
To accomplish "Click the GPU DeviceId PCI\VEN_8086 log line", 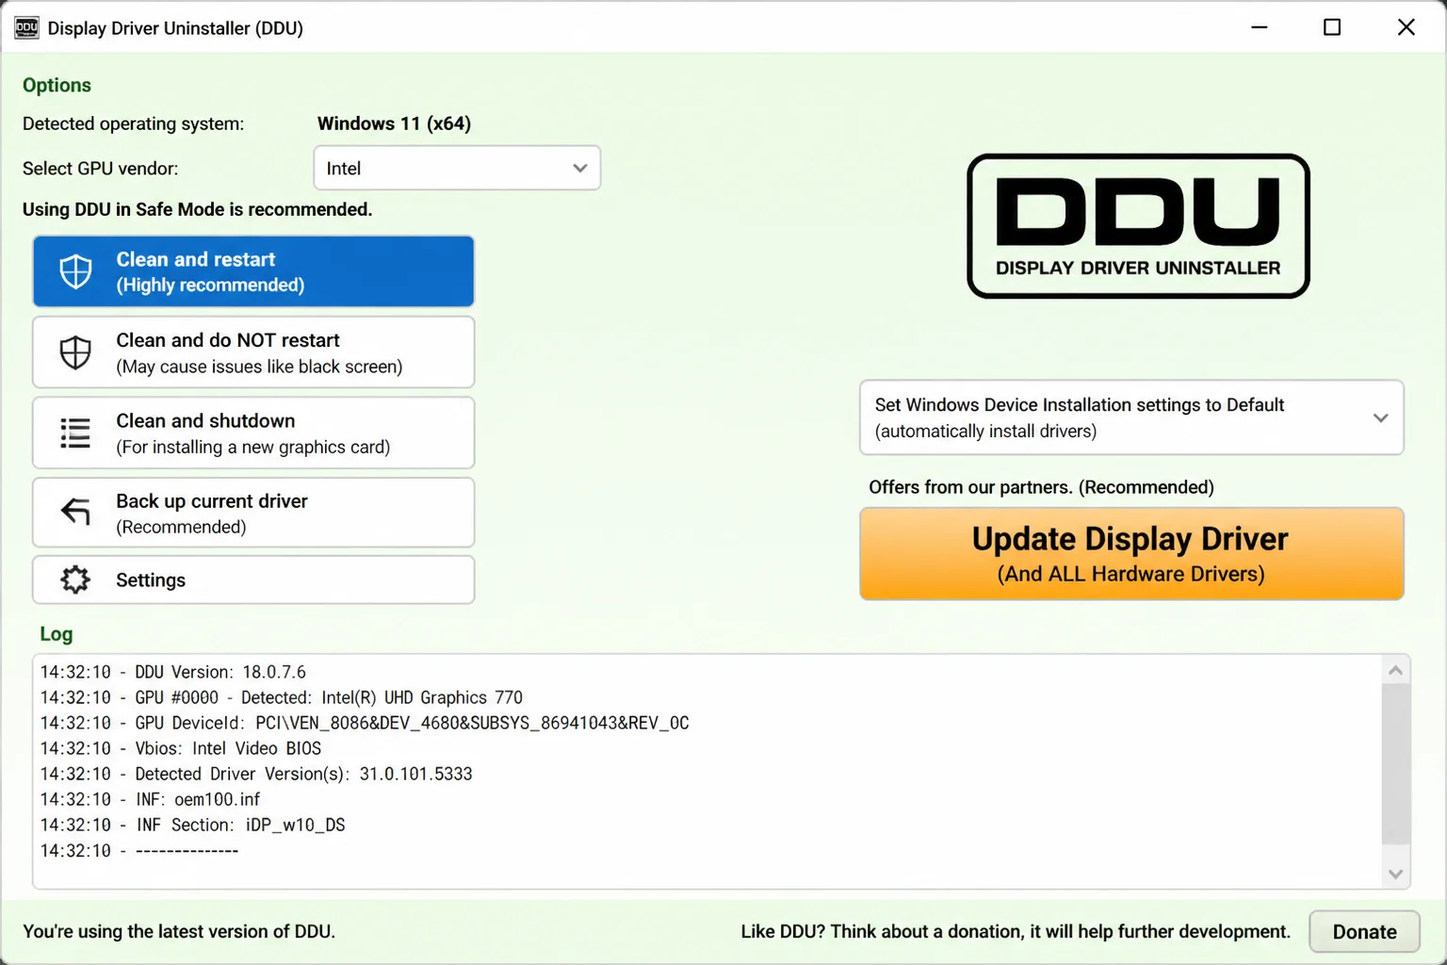I will 365,723.
